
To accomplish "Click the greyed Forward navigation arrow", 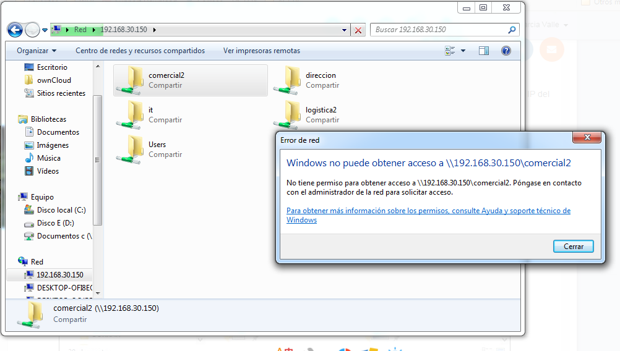I will pos(32,30).
